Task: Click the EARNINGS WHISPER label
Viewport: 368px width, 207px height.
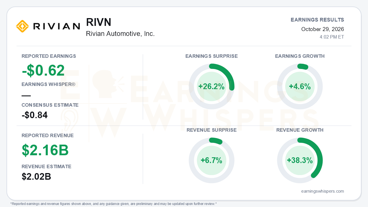Action: tap(49, 84)
